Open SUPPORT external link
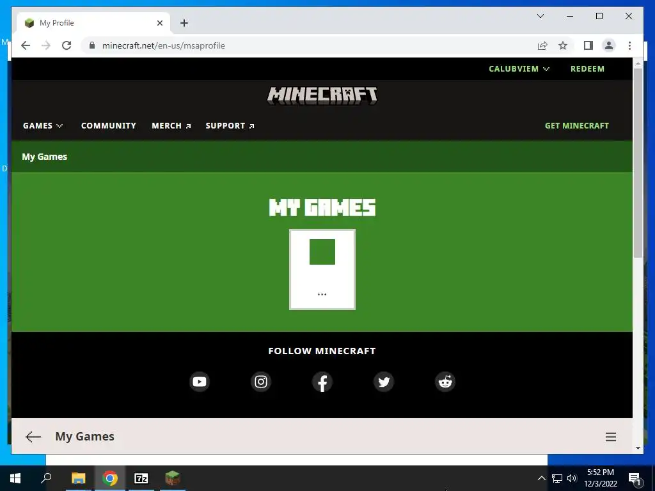The width and height of the screenshot is (655, 491). coord(230,126)
